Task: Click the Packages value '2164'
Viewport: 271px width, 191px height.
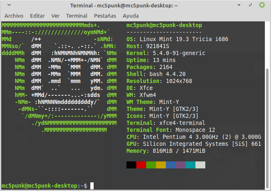Action: tap(166, 67)
